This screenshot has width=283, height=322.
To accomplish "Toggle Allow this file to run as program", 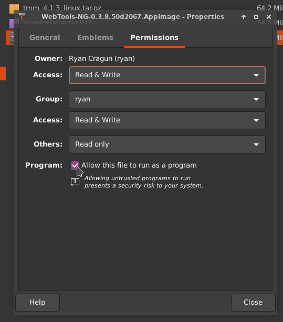I will (x=75, y=165).
